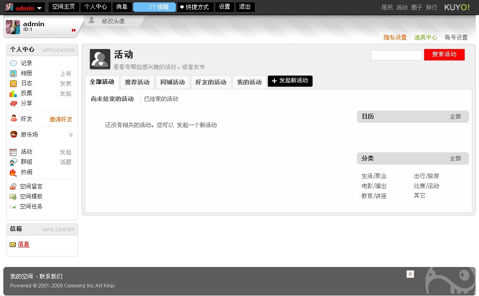Select the 比赛/运动 category

coord(427,186)
